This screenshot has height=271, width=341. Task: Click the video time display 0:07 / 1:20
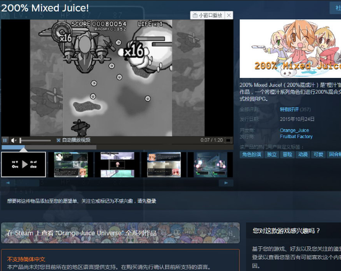tap(211, 140)
